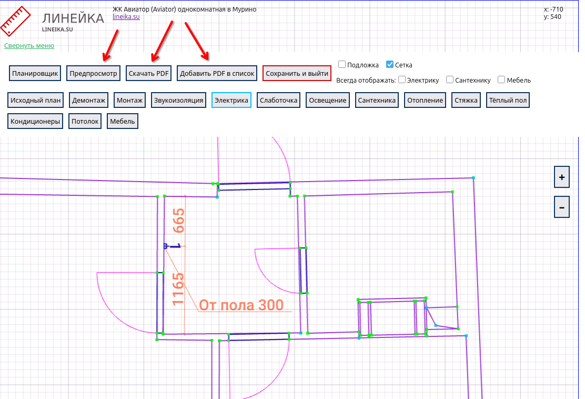Switch to the Сантехника plan tab
585x399 pixels.
pos(377,100)
